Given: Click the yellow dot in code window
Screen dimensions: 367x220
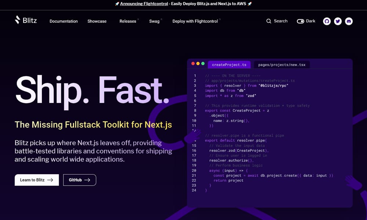Looking at the screenshot, I should point(198,63).
